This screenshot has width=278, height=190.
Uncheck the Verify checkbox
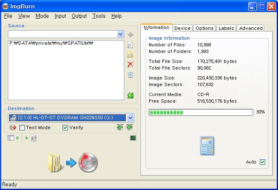click(x=65, y=127)
